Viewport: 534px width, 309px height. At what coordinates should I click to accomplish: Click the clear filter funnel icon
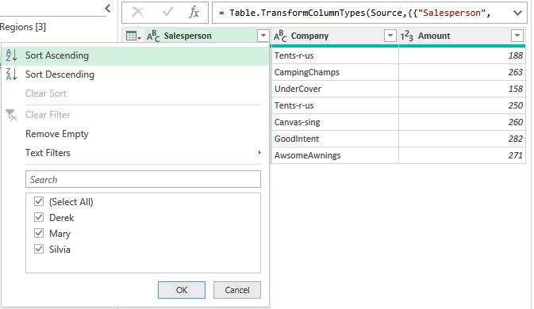pos(11,115)
